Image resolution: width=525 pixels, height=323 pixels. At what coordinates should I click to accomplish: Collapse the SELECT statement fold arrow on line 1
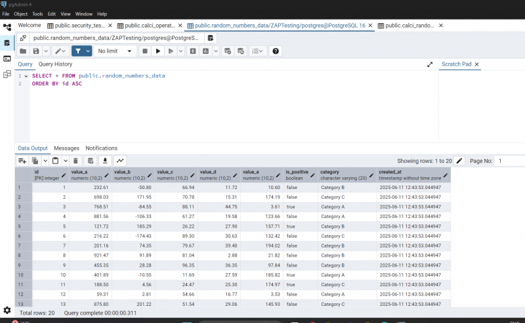coord(26,76)
